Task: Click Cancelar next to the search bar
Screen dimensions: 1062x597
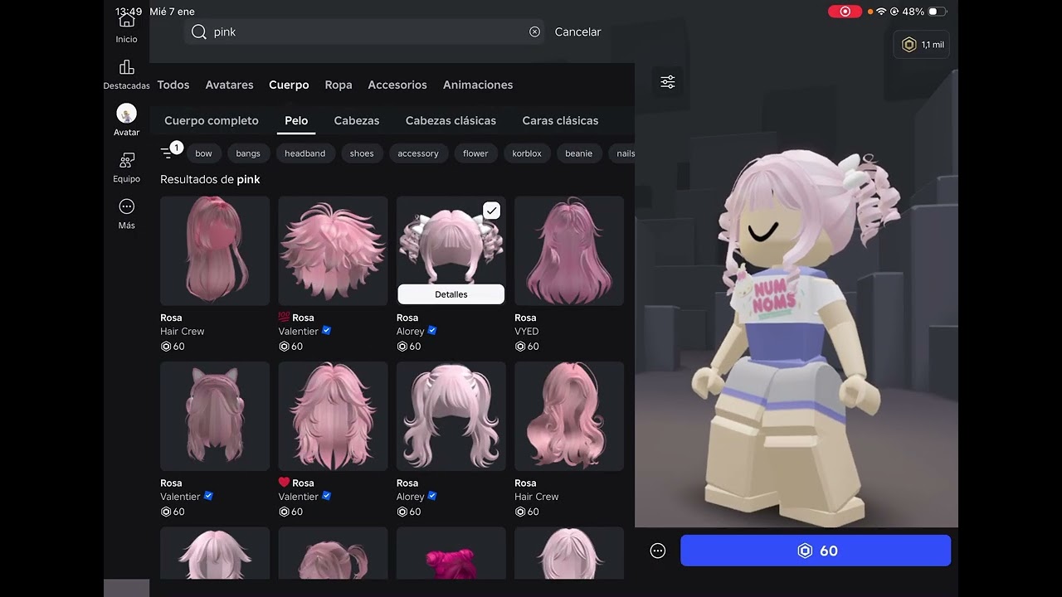Action: click(x=577, y=32)
